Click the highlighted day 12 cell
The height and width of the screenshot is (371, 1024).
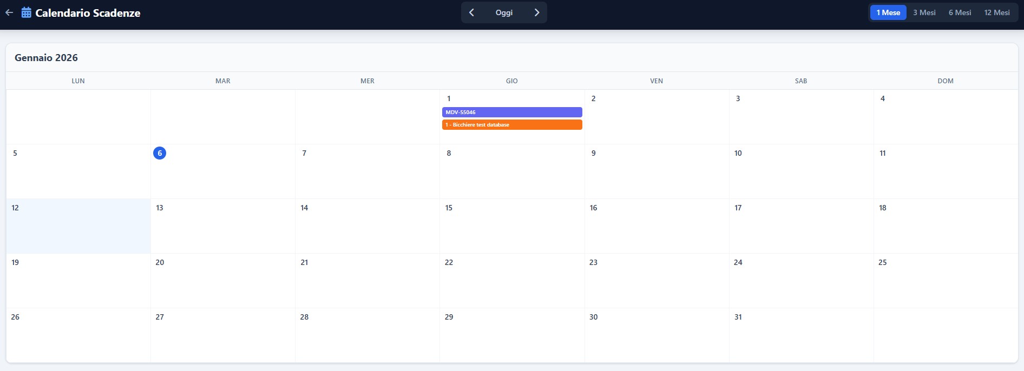[78, 226]
